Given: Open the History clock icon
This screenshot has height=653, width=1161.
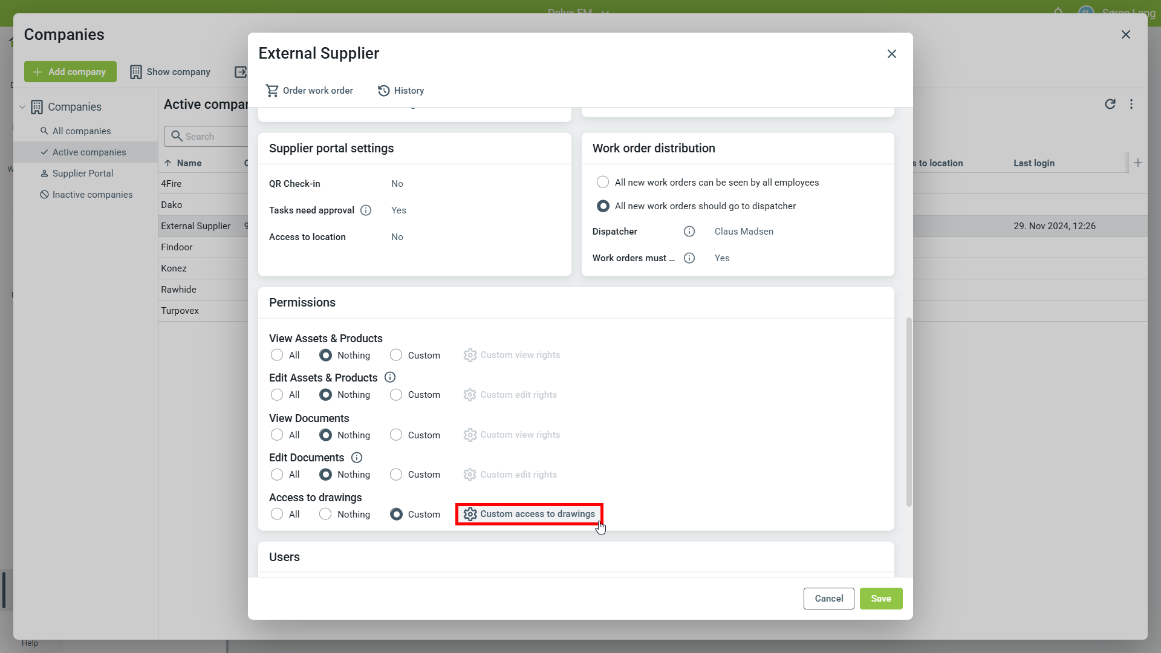Looking at the screenshot, I should pyautogui.click(x=383, y=91).
